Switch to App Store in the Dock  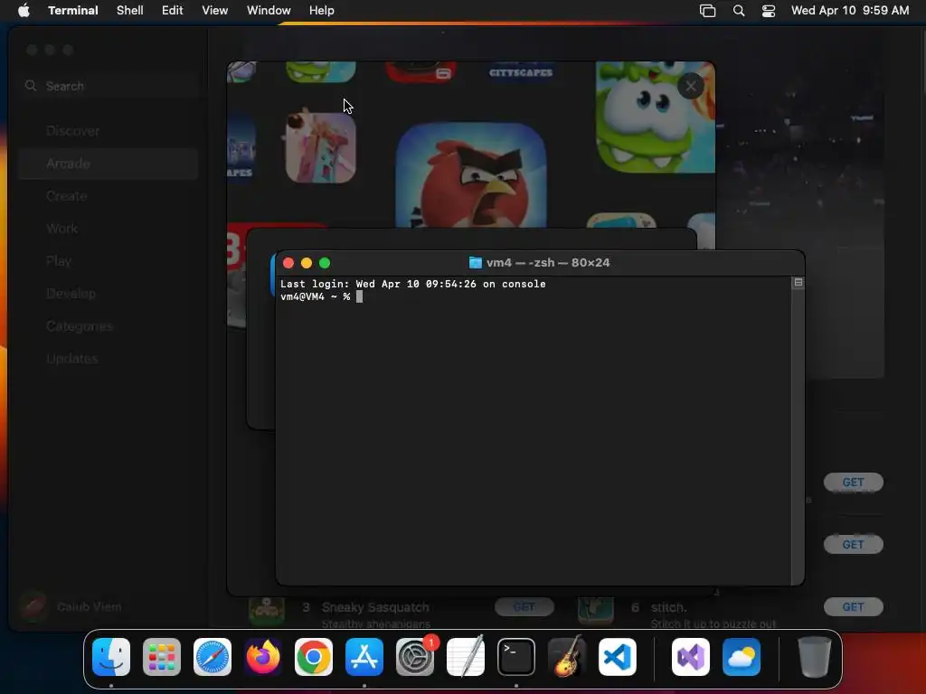click(364, 657)
